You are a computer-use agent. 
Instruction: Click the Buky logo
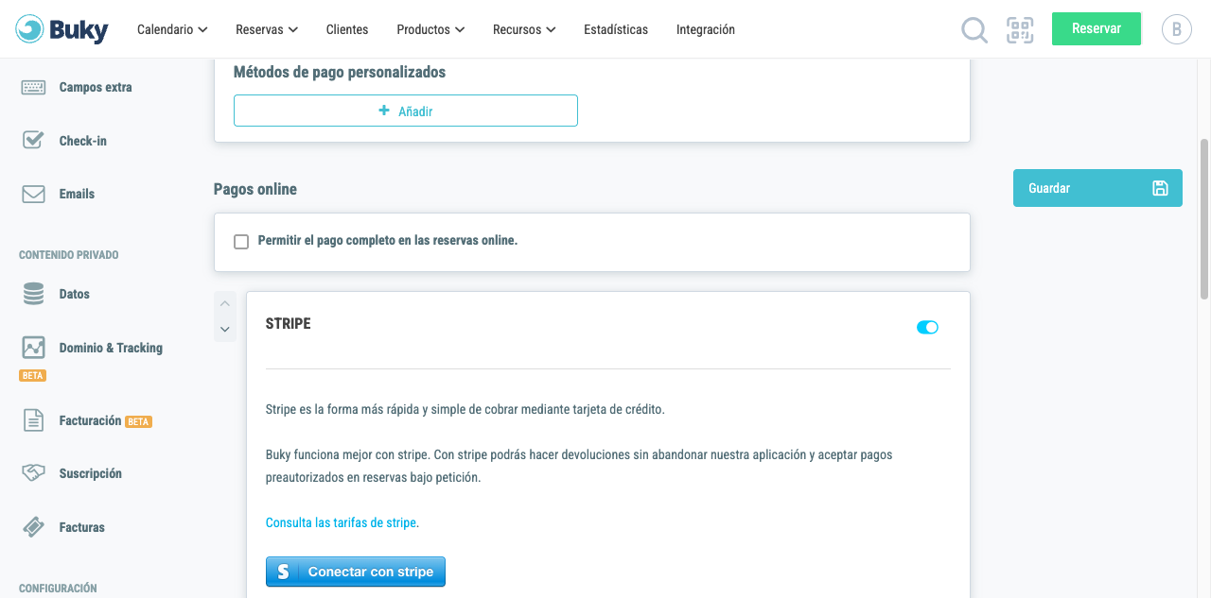click(62, 29)
